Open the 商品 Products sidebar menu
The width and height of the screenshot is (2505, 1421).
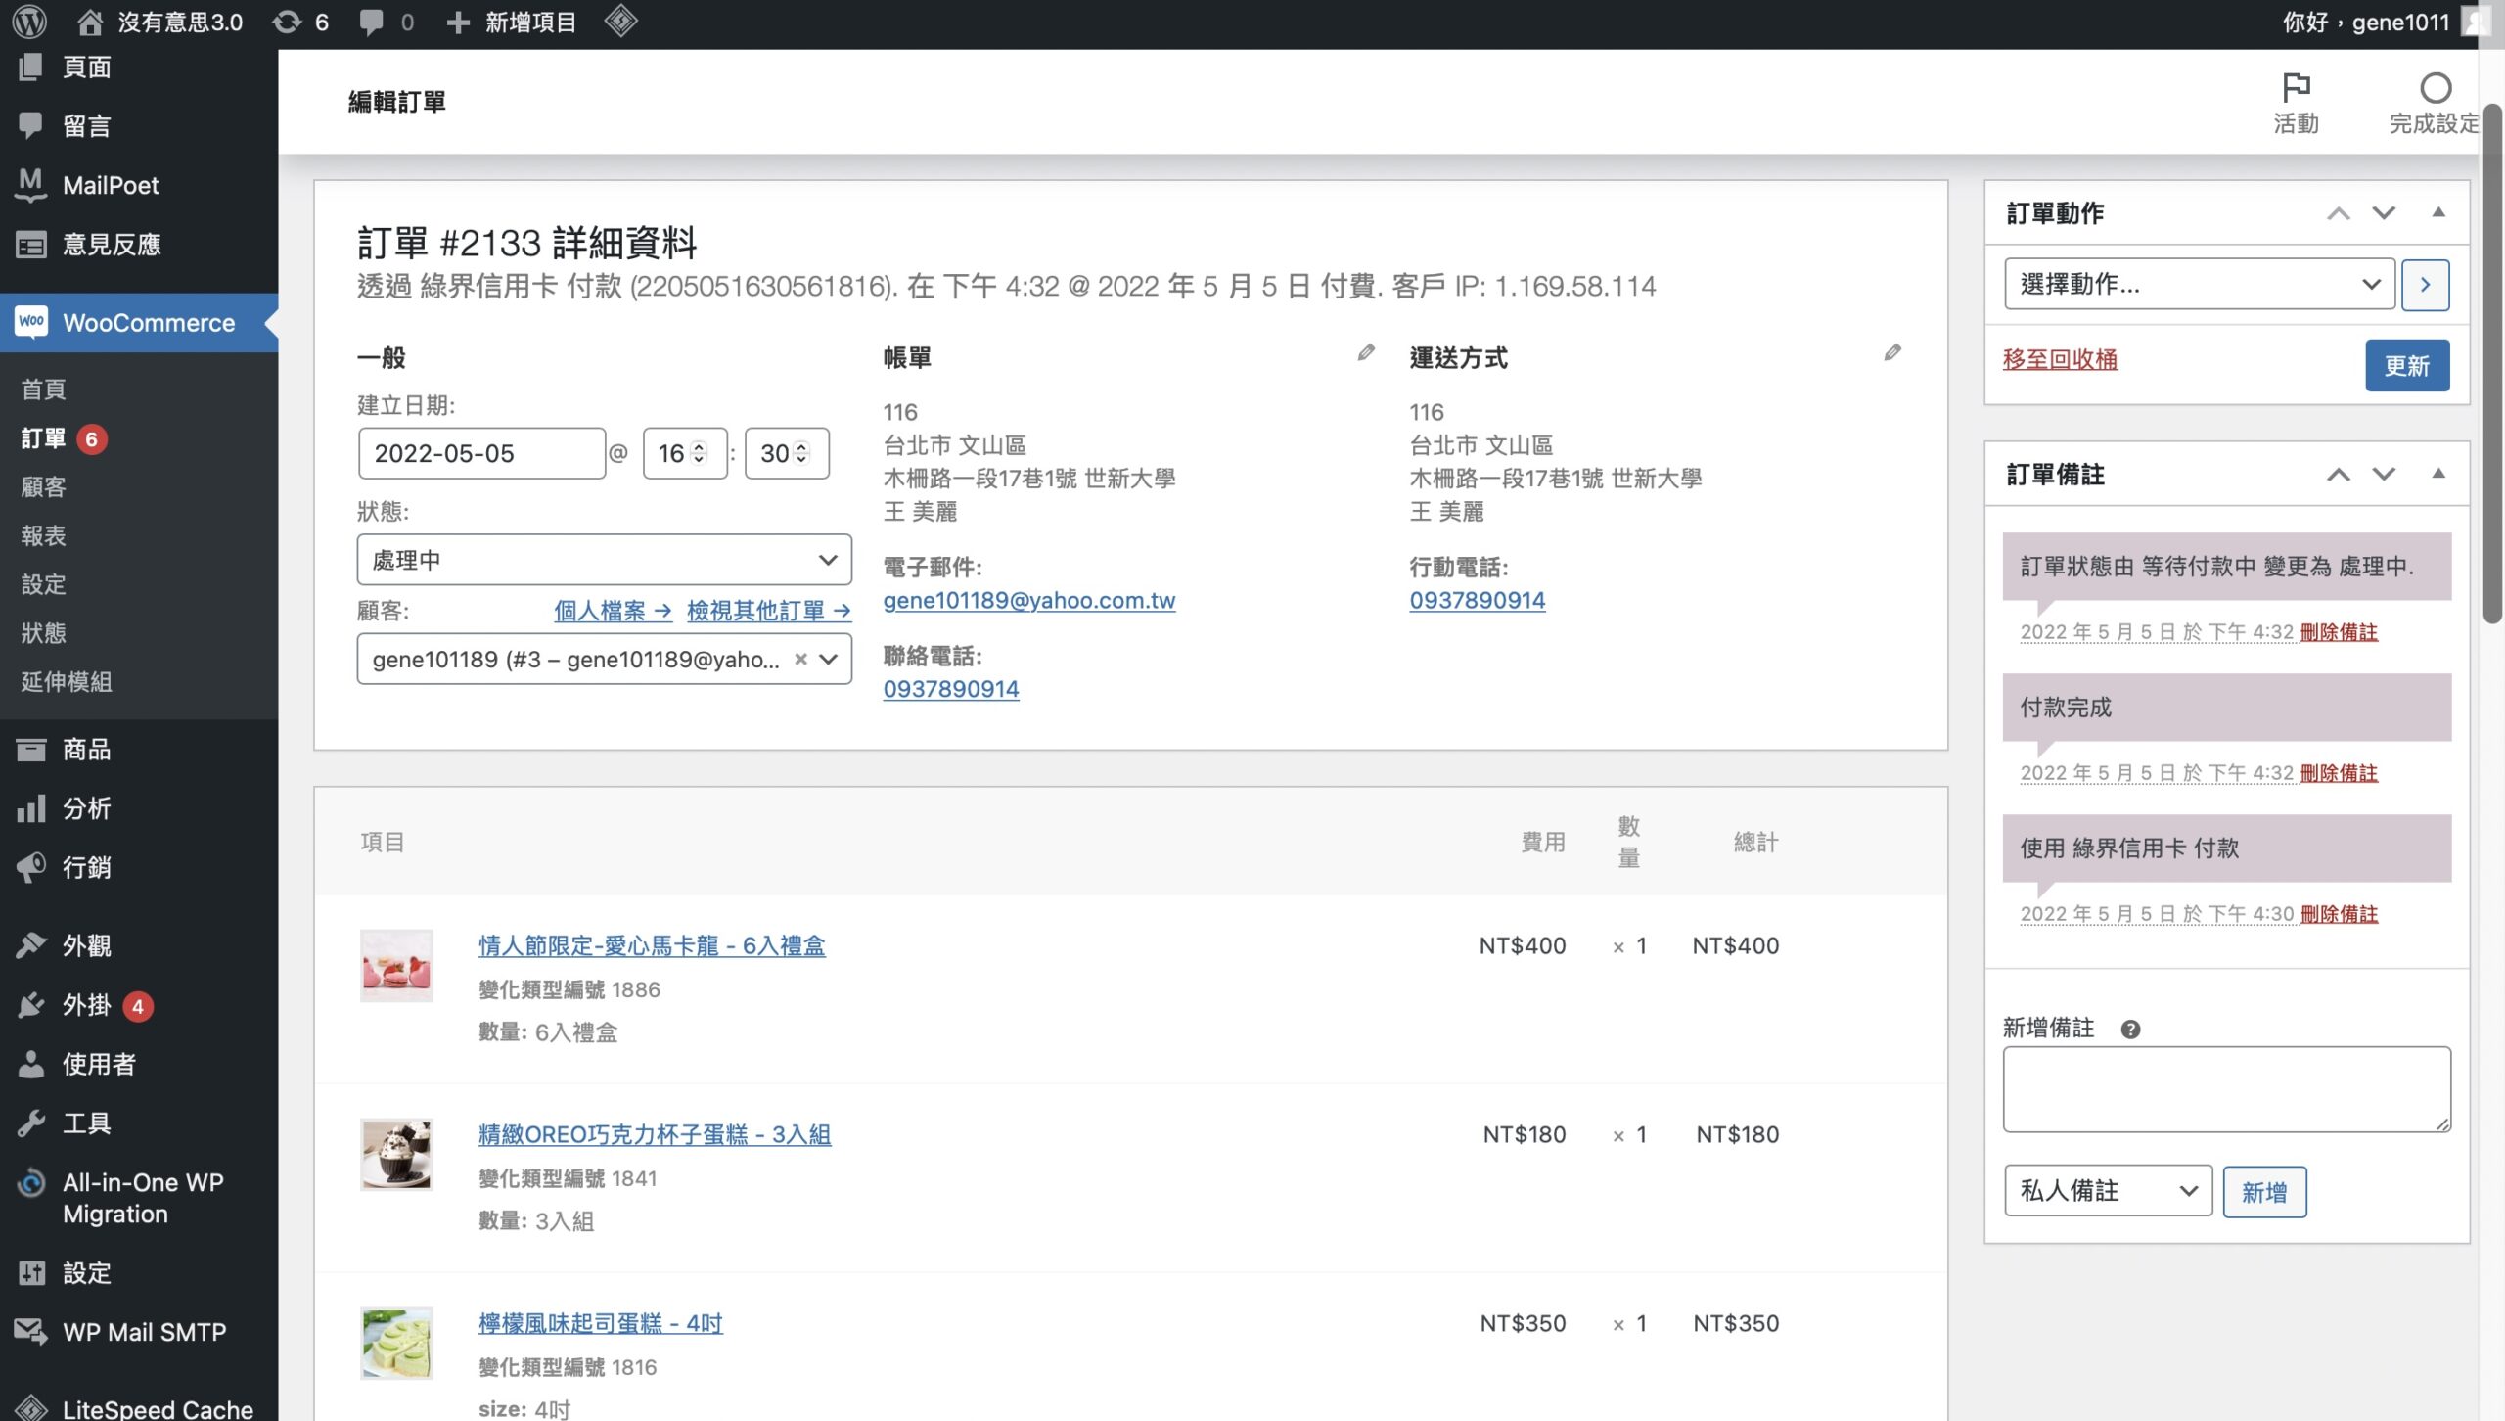[x=86, y=750]
